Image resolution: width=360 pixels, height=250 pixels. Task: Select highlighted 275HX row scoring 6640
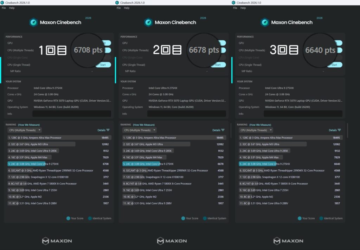click(291, 164)
